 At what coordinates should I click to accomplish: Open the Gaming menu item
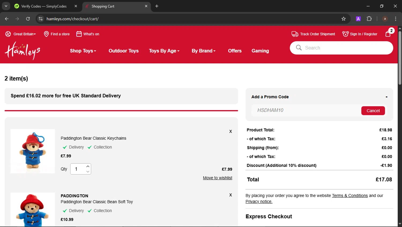click(x=260, y=51)
